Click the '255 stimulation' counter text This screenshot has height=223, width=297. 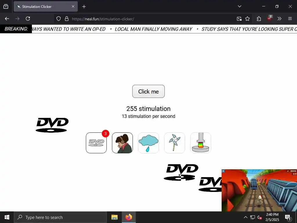coord(148,109)
